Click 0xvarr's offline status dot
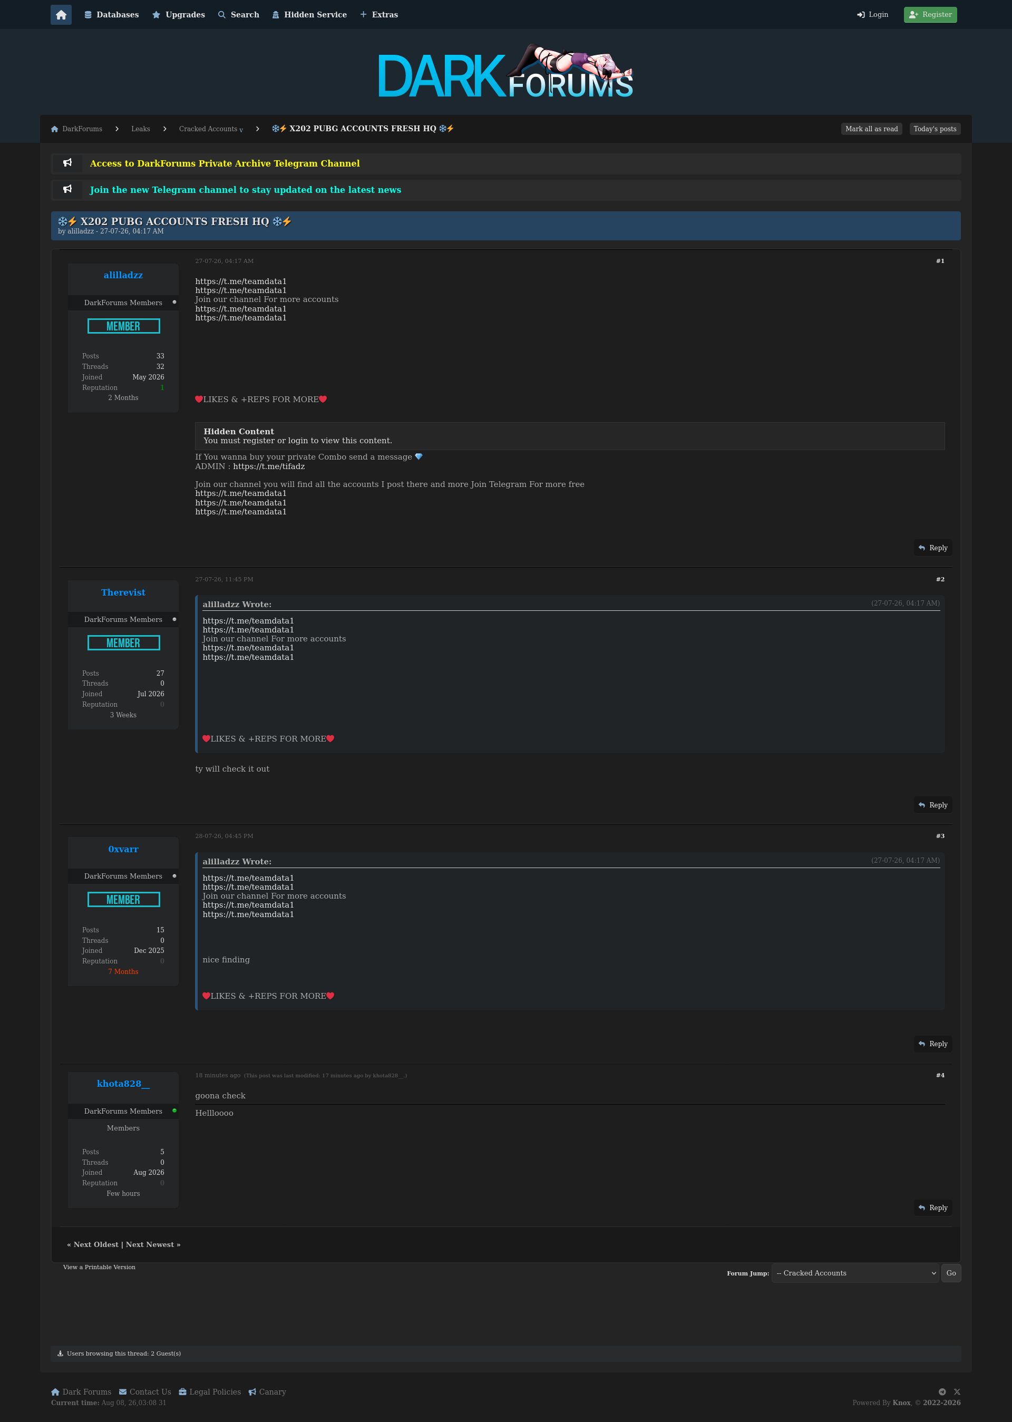The image size is (1012, 1422). 174,876
